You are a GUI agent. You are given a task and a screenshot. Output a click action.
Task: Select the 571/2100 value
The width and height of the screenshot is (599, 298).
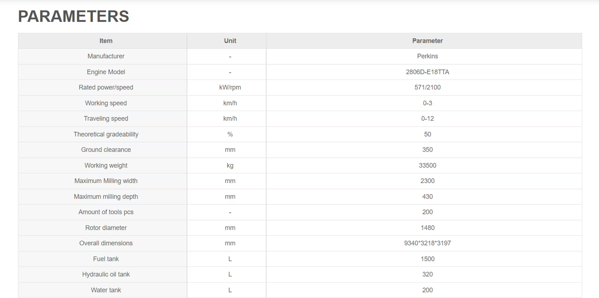click(x=427, y=87)
